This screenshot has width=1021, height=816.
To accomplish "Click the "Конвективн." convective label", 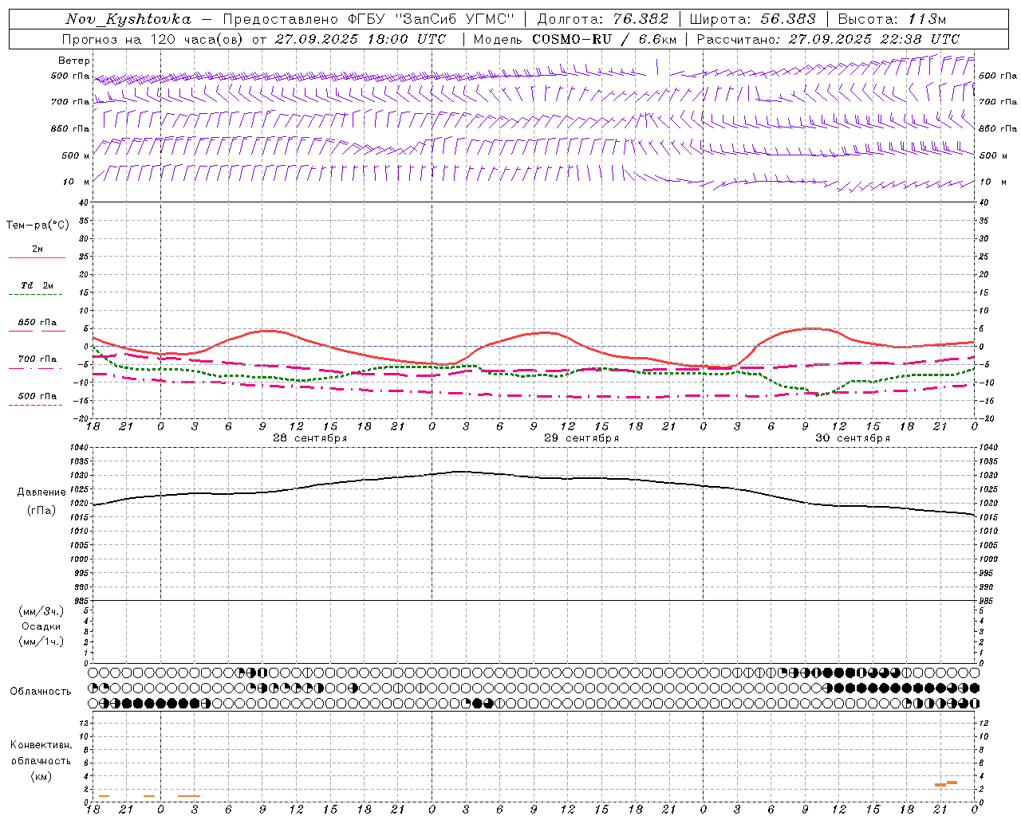I will [x=41, y=745].
